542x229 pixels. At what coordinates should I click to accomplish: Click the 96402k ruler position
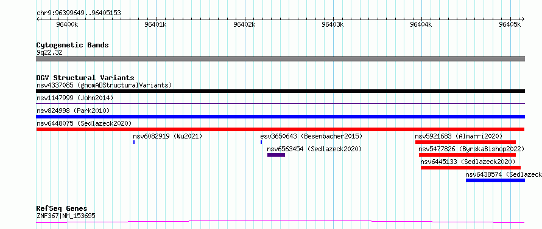[x=245, y=24]
